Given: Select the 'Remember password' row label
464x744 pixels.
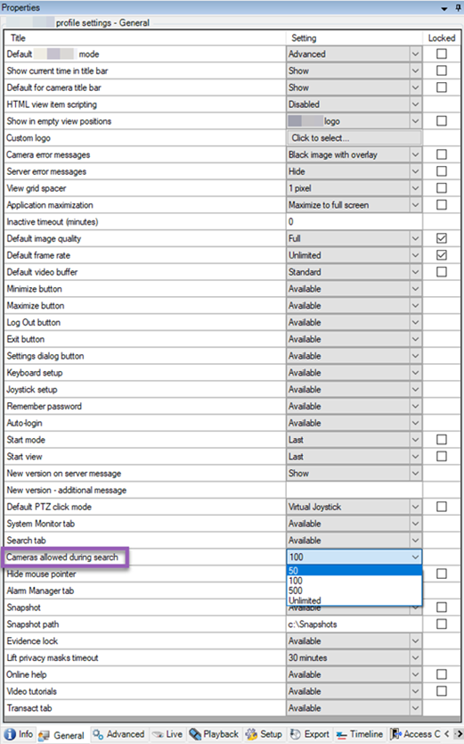Looking at the screenshot, I should point(44,406).
